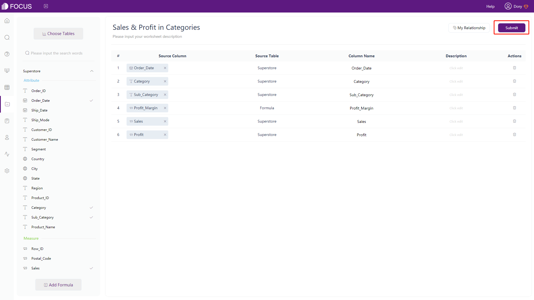Viewport: 534px width, 300px height.
Task: Remove the Sales source column tag
Action: point(165,121)
